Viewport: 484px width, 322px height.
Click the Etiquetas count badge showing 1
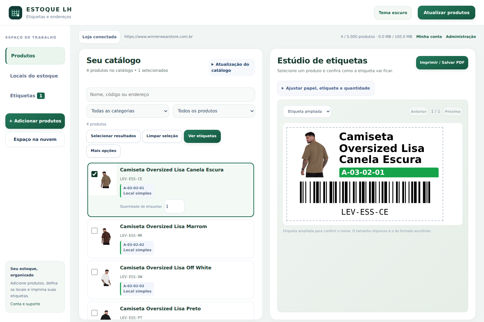(41, 96)
